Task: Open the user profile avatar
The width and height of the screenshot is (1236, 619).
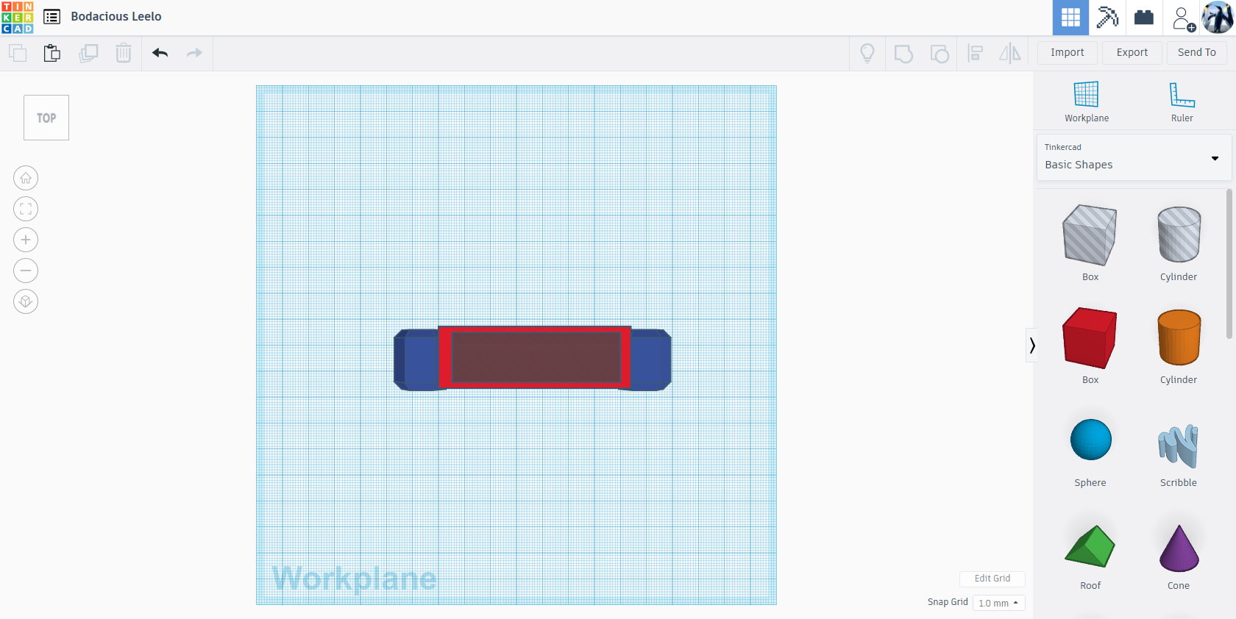Action: click(x=1218, y=18)
